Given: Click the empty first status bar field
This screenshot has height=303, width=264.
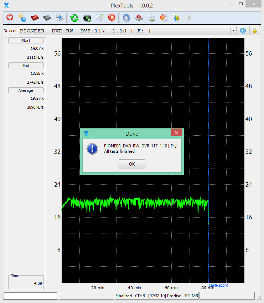Looking at the screenshot, I should point(31,296).
